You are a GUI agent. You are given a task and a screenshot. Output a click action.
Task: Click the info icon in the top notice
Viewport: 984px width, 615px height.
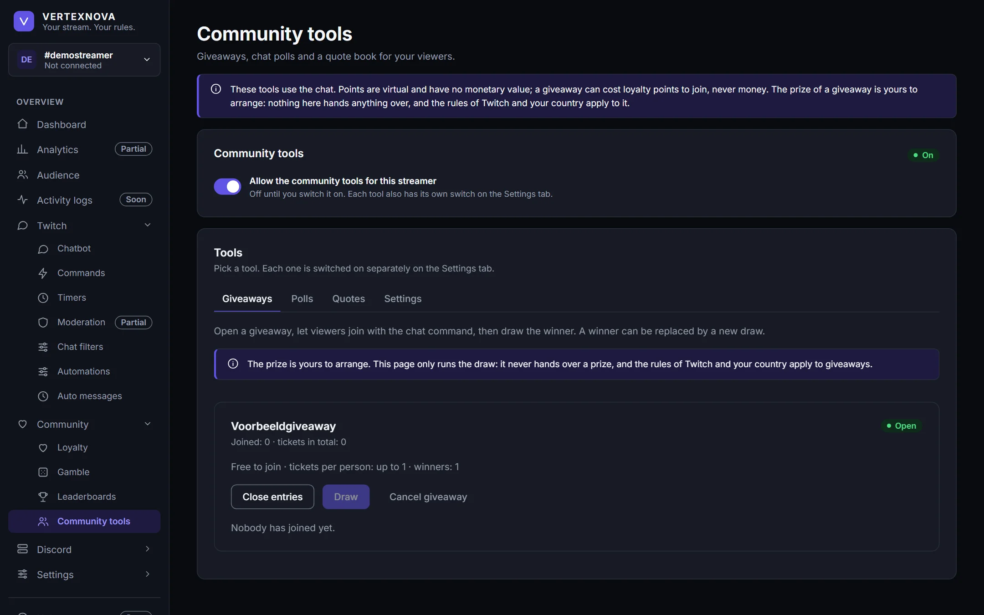216,89
